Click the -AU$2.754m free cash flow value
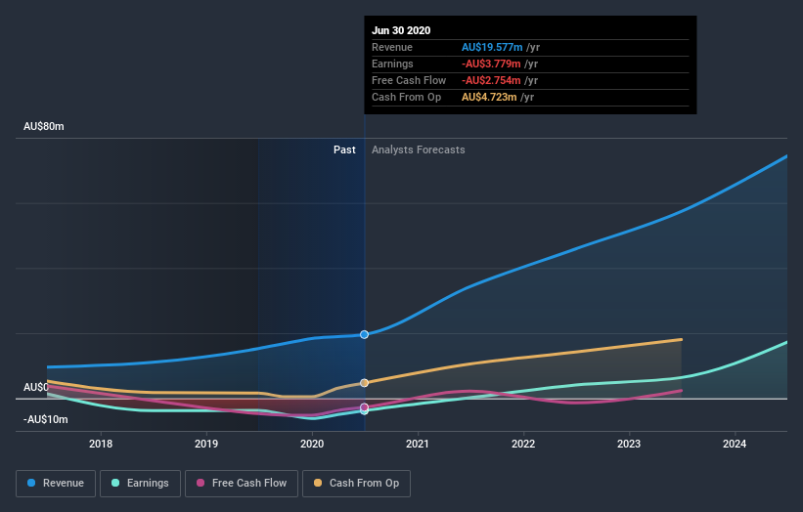The height and width of the screenshot is (512, 803). coord(491,80)
